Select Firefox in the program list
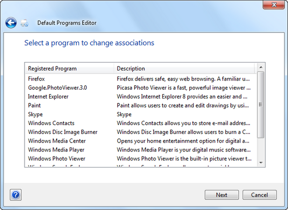288x210 pixels. [36, 79]
